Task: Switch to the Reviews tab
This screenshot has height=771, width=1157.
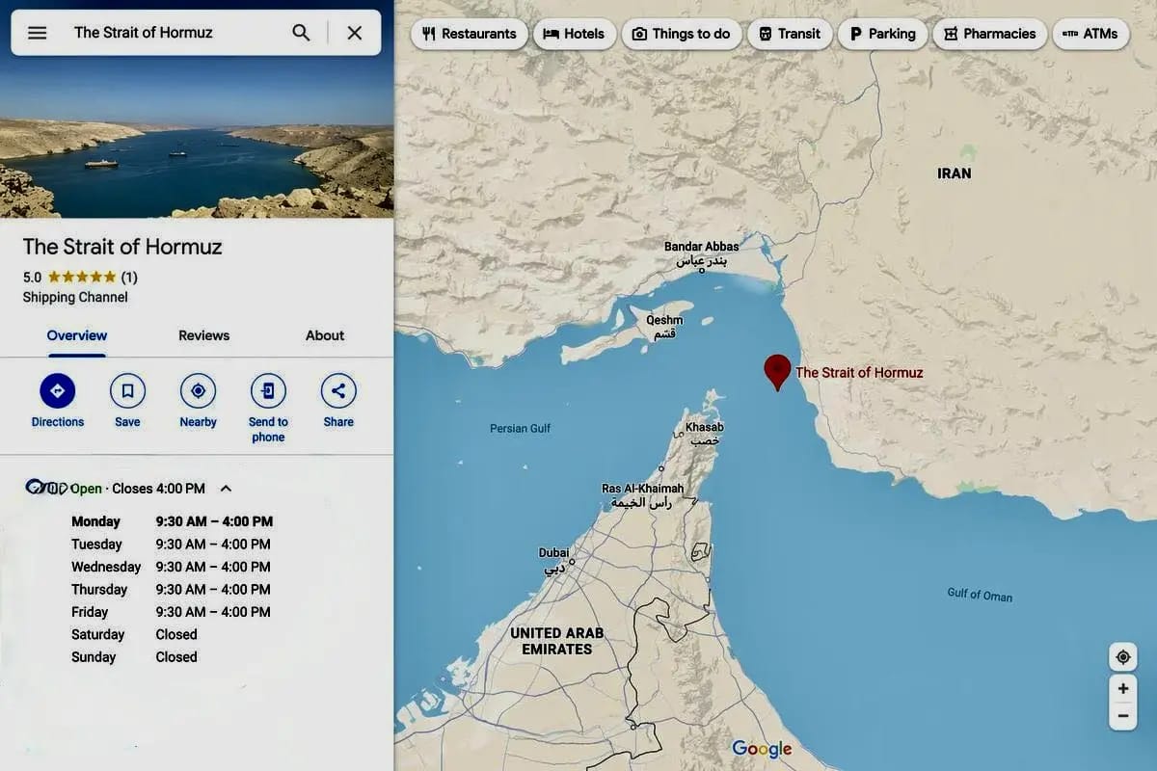Action: click(203, 335)
